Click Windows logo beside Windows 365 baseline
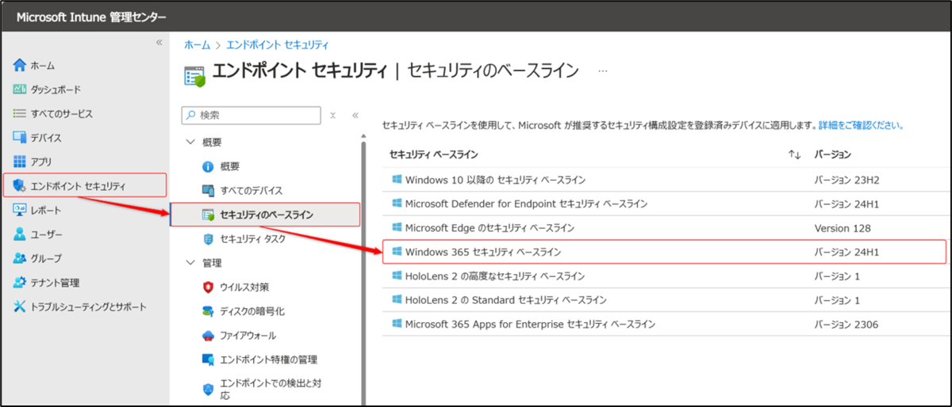 pyautogui.click(x=397, y=252)
